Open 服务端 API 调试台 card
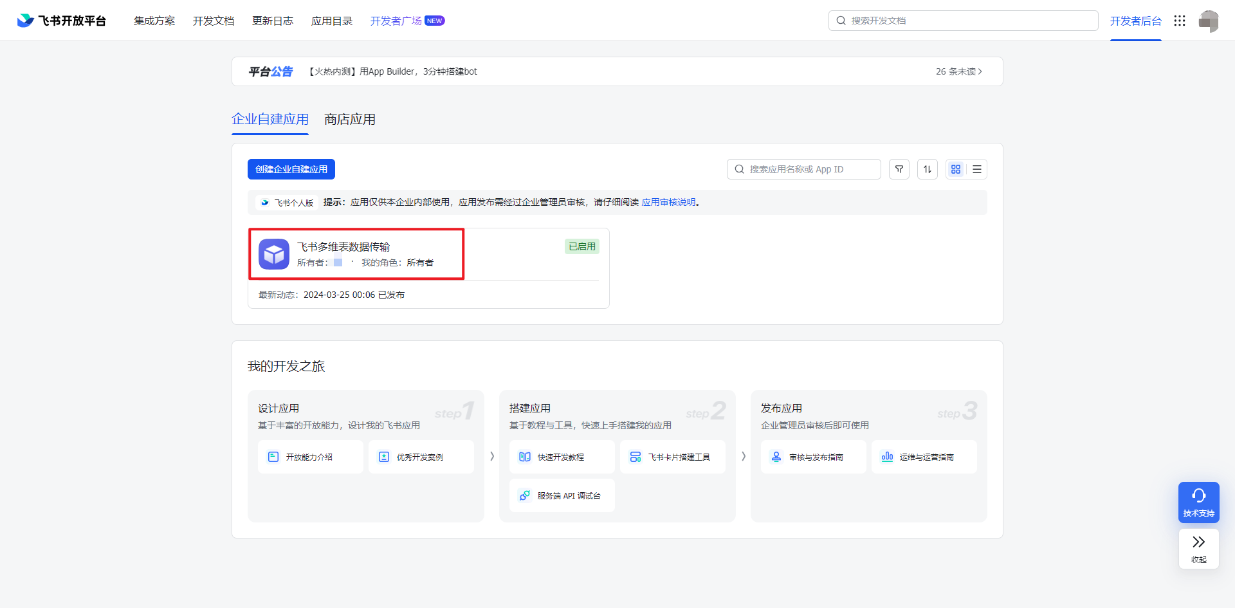The width and height of the screenshot is (1235, 608). coord(562,495)
